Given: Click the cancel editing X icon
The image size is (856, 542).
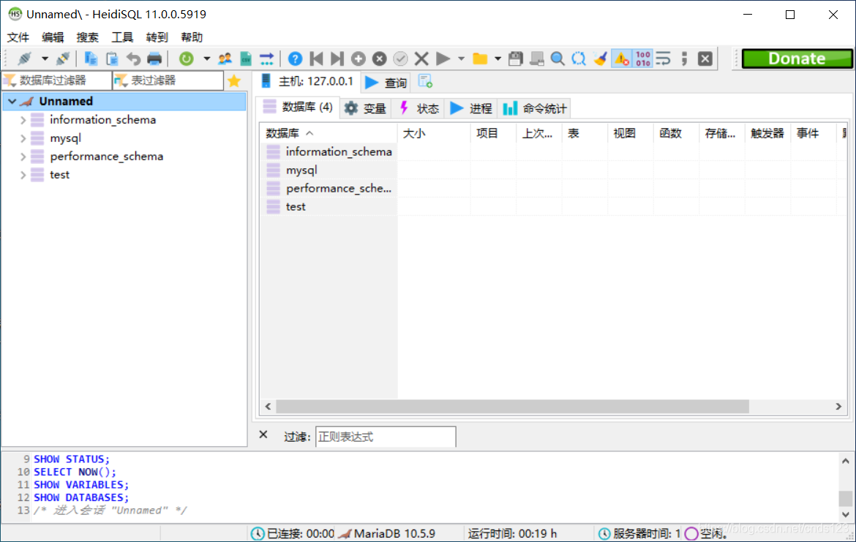Looking at the screenshot, I should pos(421,59).
